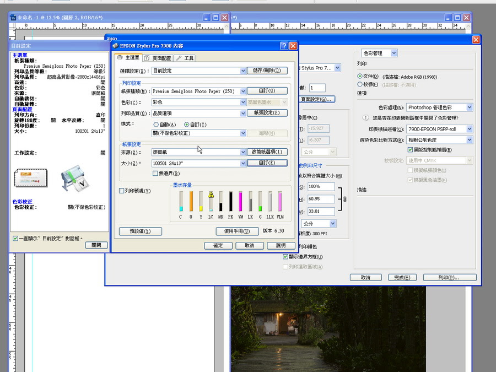Click the 滾筒紙選項(I) button
The height and width of the screenshot is (372, 496).
267,152
